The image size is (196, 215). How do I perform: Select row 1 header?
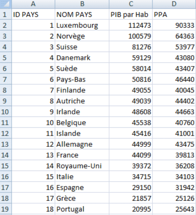6,14
